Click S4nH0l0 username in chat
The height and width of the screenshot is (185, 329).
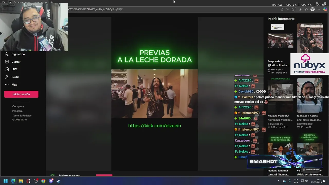(x=244, y=118)
